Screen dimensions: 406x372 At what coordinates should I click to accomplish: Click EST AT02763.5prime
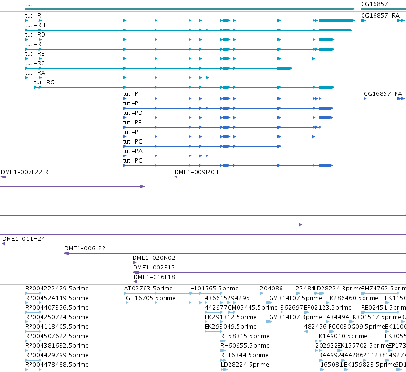148,289
